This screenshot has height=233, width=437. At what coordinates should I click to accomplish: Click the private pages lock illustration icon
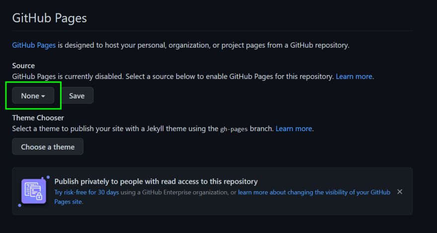33,191
